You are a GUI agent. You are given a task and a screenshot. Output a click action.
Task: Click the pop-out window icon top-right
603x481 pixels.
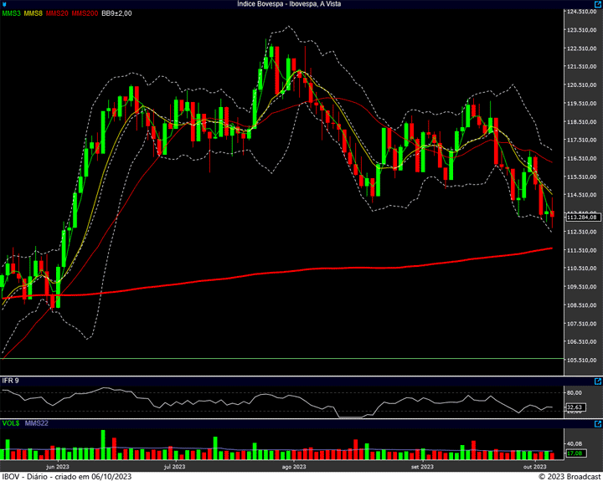[x=597, y=4]
